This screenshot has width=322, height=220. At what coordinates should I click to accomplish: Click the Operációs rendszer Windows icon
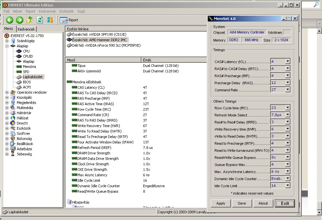point(13,92)
